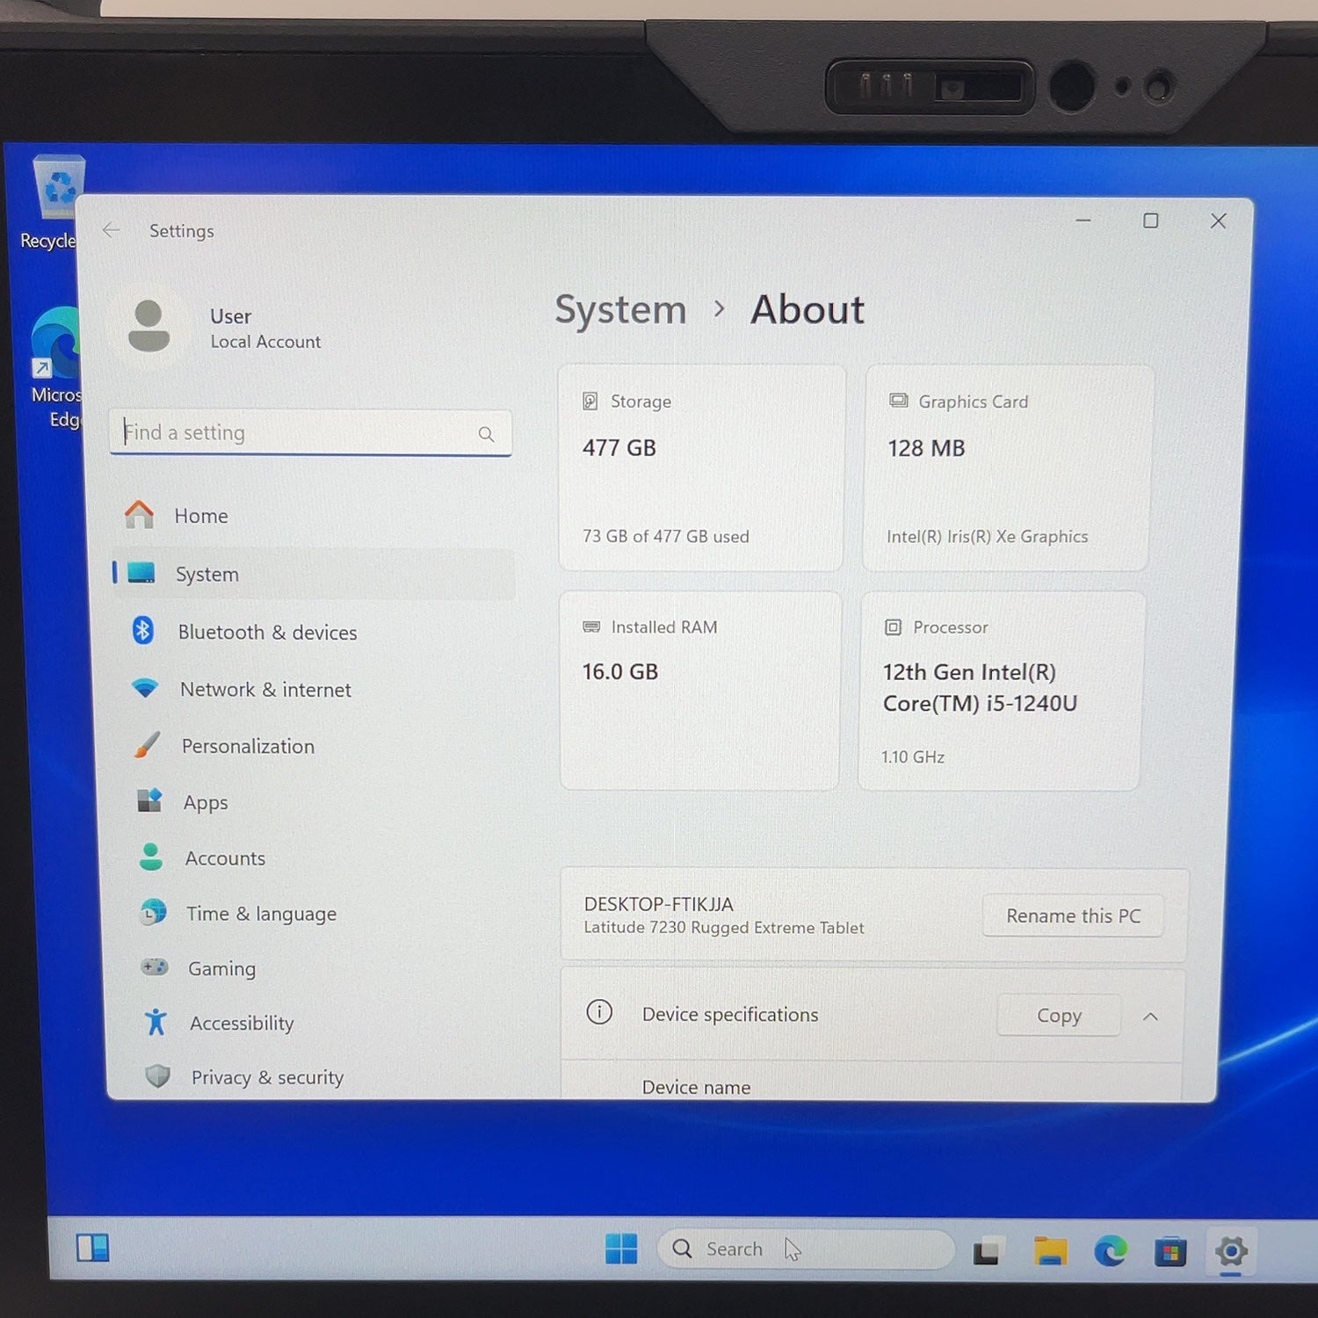Click the Personalization paintbrush icon
Screen dimensions: 1318x1318
pos(147,744)
